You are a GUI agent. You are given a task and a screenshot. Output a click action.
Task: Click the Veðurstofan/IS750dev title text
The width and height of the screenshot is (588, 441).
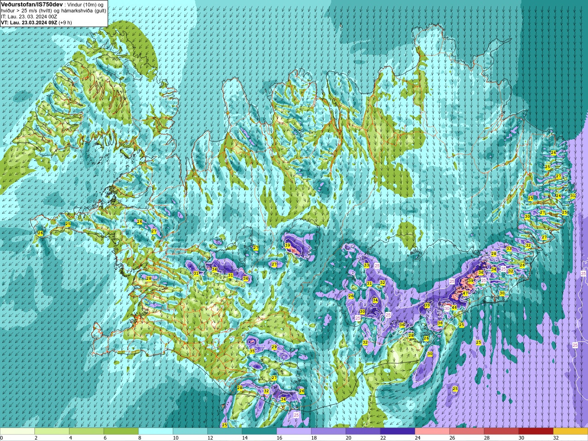tap(32, 4)
